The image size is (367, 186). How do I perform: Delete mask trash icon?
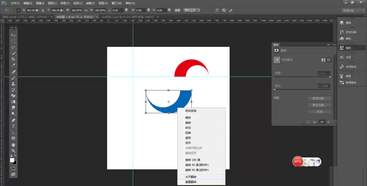point(328,122)
